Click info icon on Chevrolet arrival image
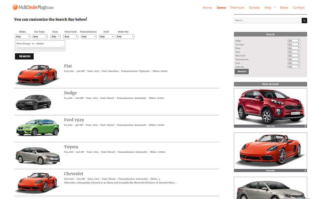 tap(305, 170)
